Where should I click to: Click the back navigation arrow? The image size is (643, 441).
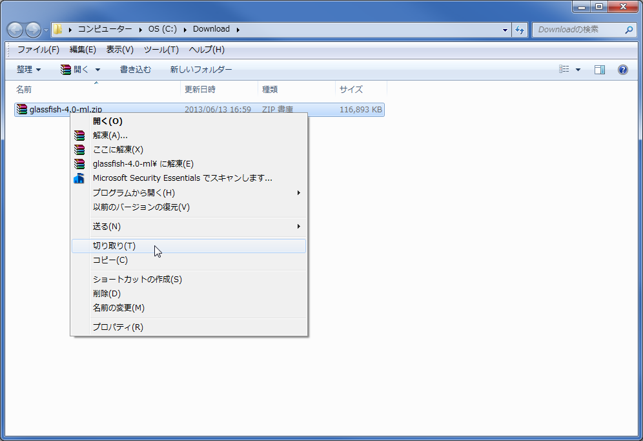tap(14, 29)
